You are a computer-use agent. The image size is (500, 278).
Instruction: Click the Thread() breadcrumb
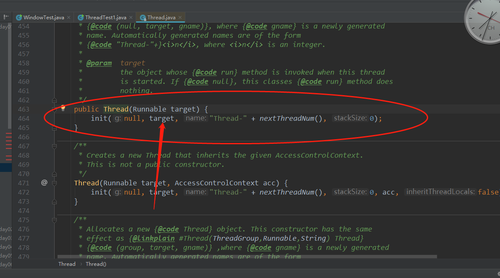(x=96, y=264)
